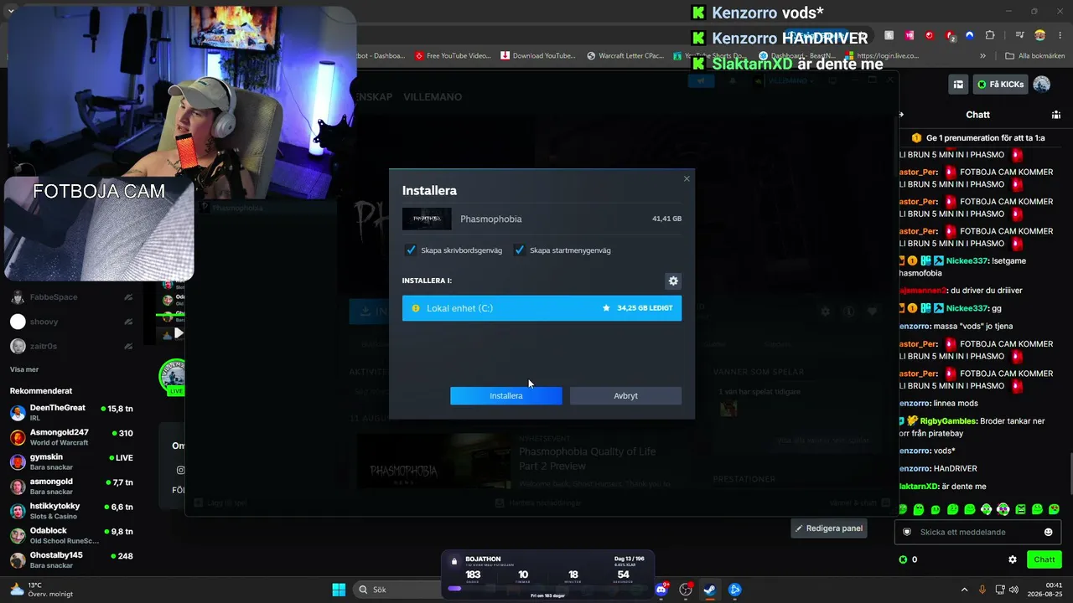The width and height of the screenshot is (1073, 603).
Task: Open chat settings gear icon
Action: click(1013, 559)
